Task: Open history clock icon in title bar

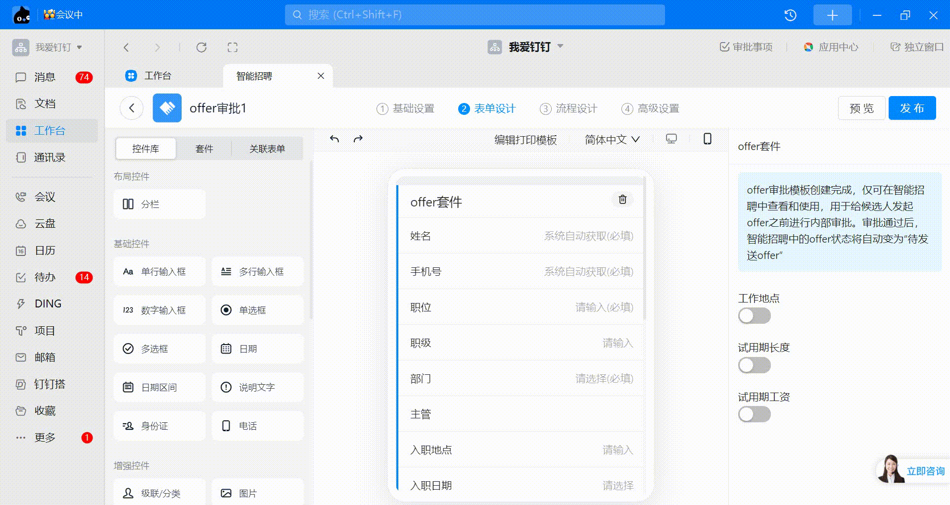Action: [x=790, y=15]
